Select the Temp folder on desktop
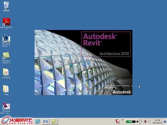Viewport: 167px width, 125px height. pyautogui.click(x=6, y=90)
